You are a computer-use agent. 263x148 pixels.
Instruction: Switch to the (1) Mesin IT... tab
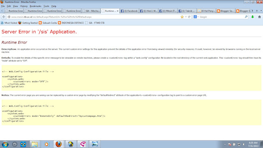(168, 11)
